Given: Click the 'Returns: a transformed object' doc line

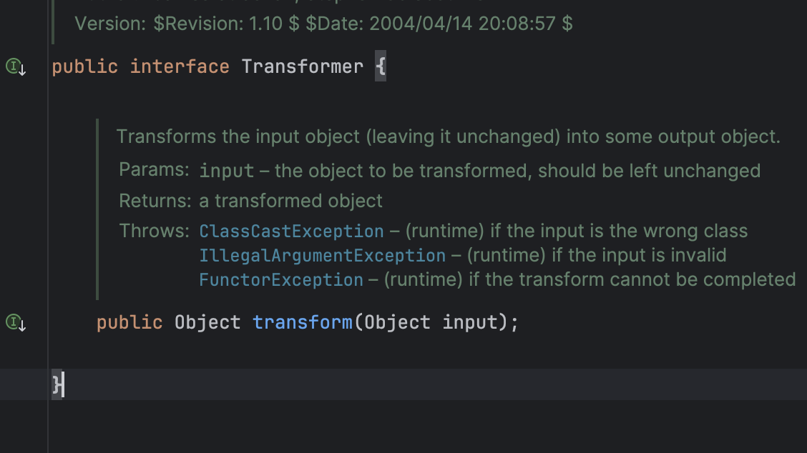Looking at the screenshot, I should (250, 201).
